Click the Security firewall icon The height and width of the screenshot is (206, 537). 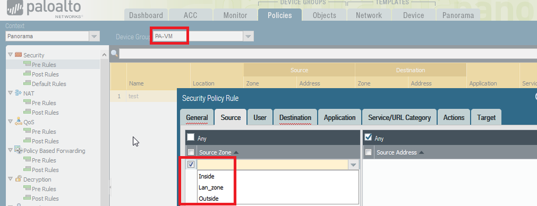[x=18, y=55]
